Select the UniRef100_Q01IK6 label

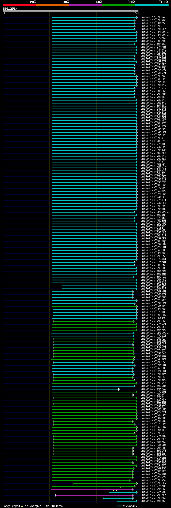point(153,306)
